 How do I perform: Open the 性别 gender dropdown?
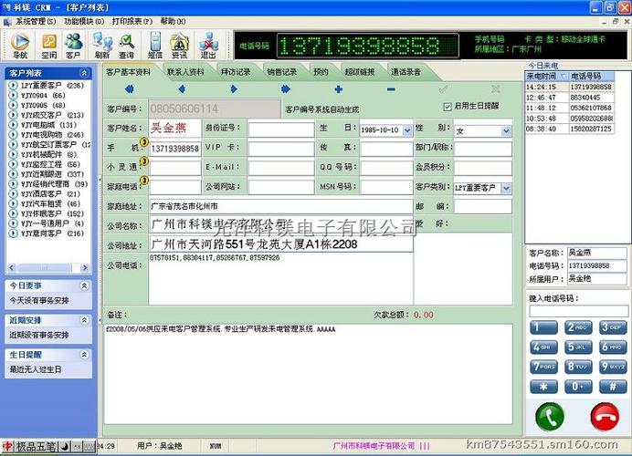pyautogui.click(x=506, y=130)
